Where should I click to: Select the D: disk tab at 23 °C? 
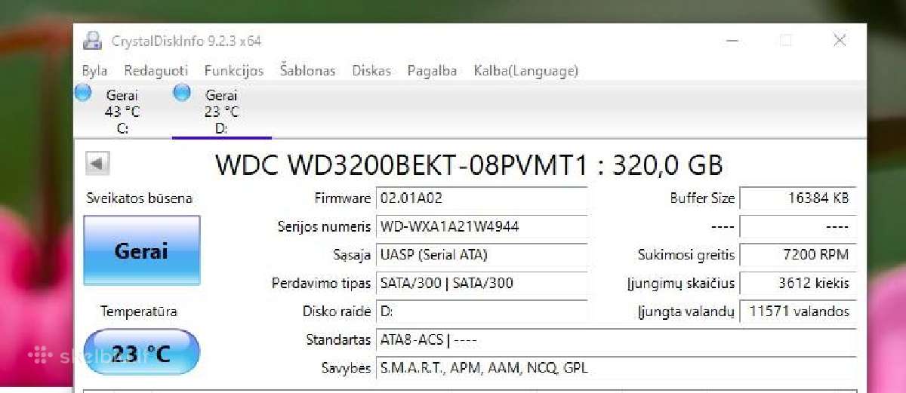(222, 112)
